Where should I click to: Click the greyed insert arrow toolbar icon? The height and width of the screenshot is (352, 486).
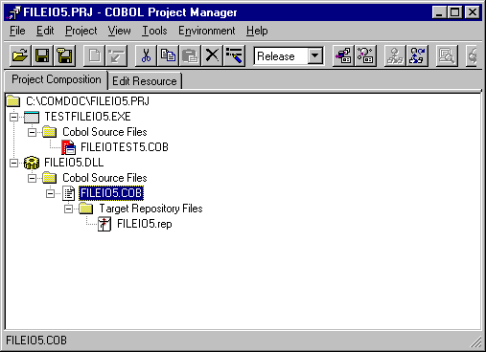click(116, 55)
